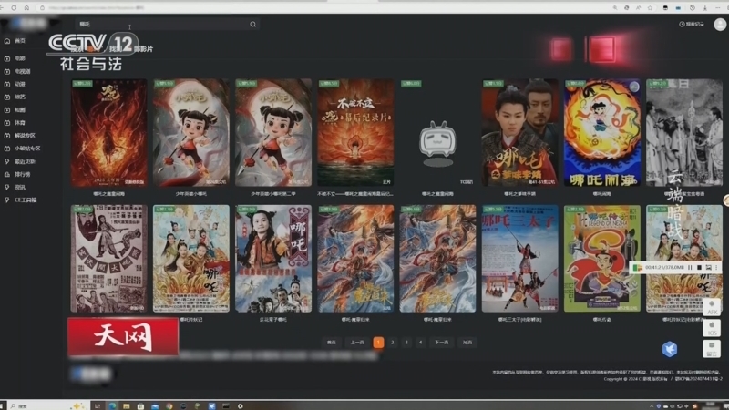Click the recorder screenshot icon
This screenshot has width=729, height=410.
708,267
